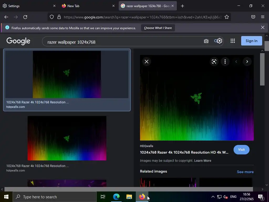Switch to the New Tab tab
Screen dimensions: 269x202
[88, 6]
